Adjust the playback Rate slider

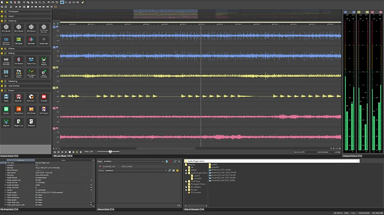(x=110, y=152)
